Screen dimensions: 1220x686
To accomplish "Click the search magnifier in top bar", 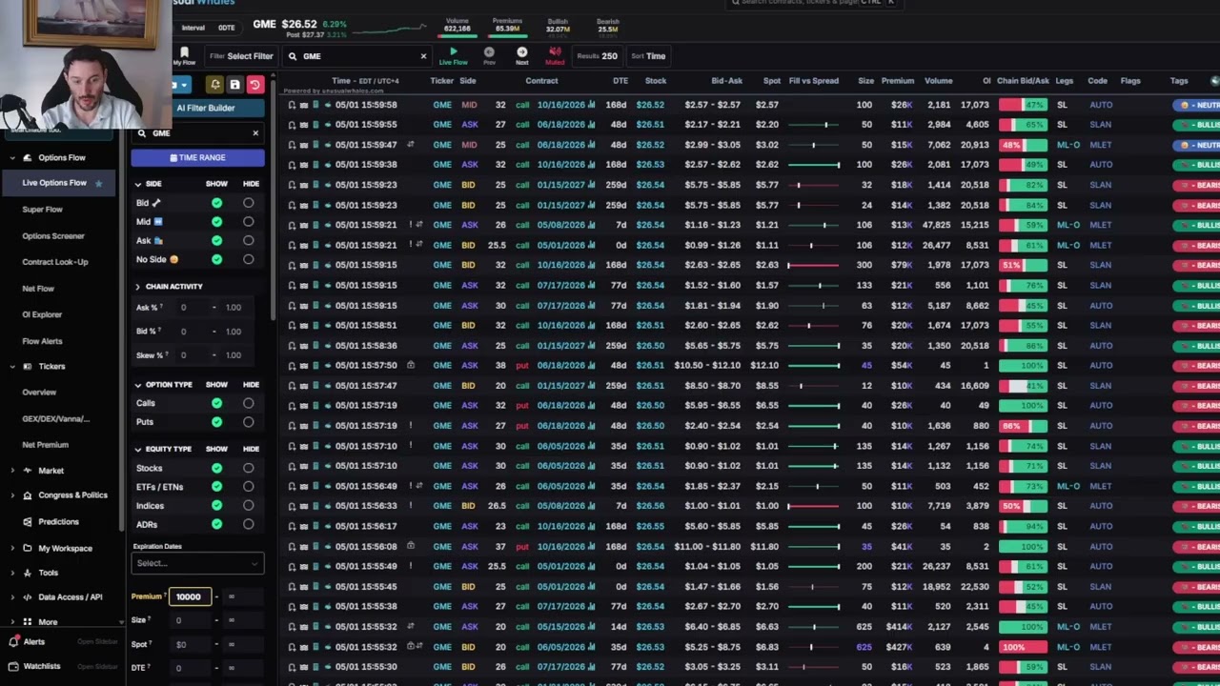I will coord(734,3).
